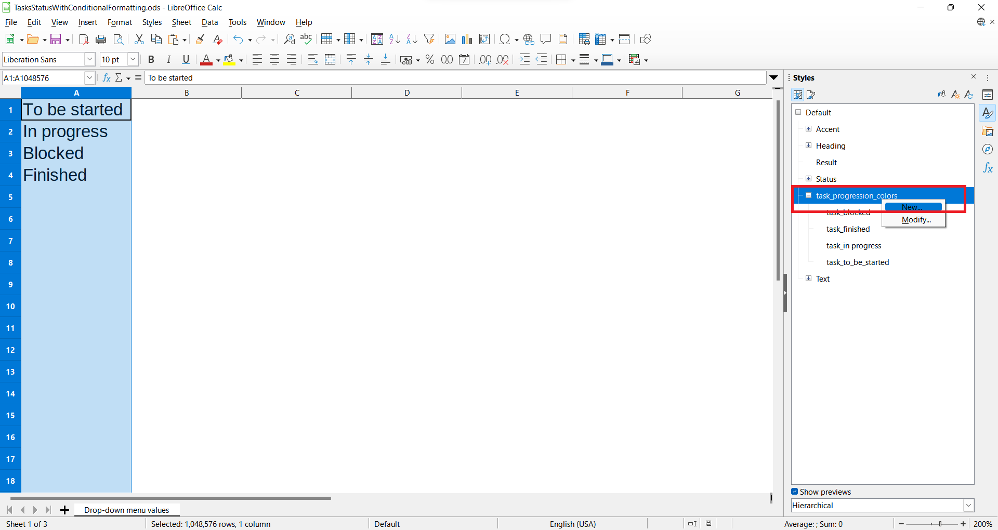Click the Sort Ascending icon
The width and height of the screenshot is (998, 530).
coord(395,39)
